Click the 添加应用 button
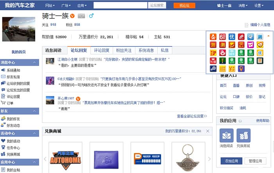 coord(231,161)
